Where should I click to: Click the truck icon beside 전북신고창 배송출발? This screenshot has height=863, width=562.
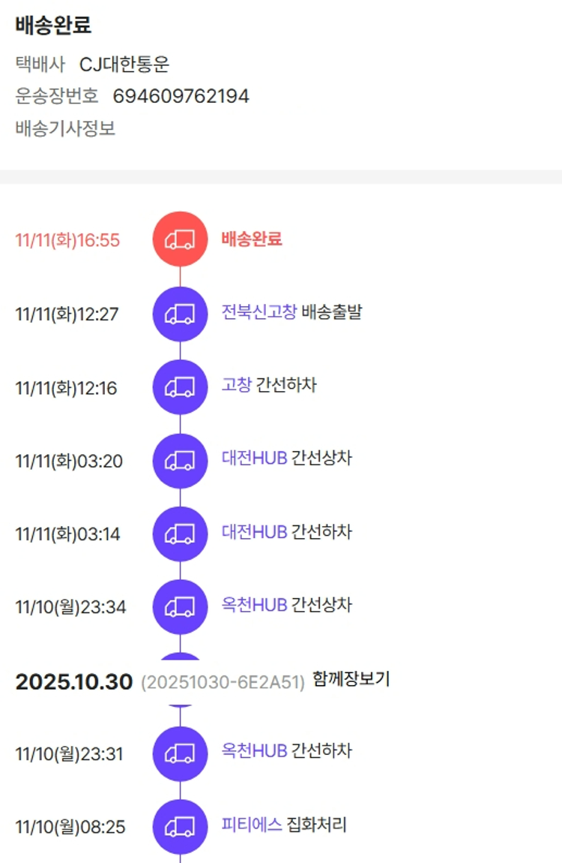coord(180,314)
